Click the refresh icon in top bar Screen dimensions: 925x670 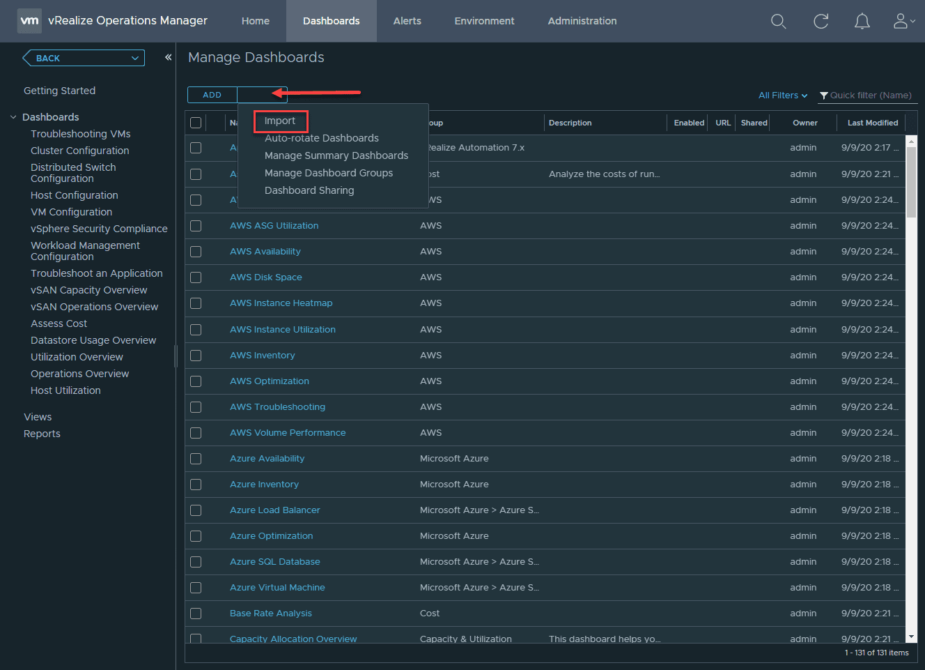821,21
